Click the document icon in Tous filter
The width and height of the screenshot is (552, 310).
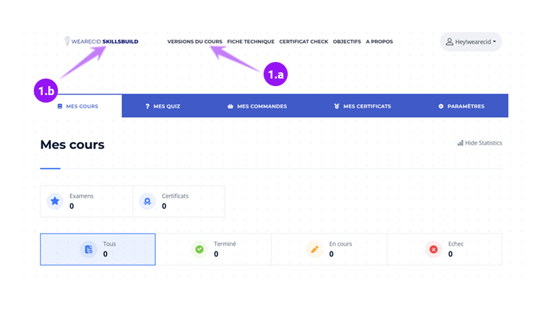point(88,249)
